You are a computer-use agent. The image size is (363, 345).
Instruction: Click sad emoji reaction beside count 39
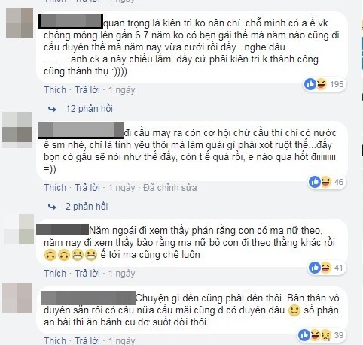[x=325, y=335]
